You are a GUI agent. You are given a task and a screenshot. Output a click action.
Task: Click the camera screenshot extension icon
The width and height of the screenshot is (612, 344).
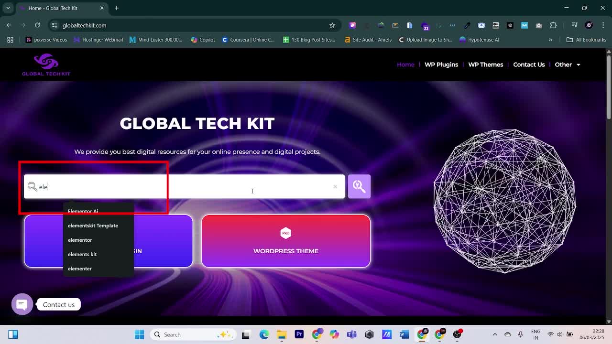point(539,25)
